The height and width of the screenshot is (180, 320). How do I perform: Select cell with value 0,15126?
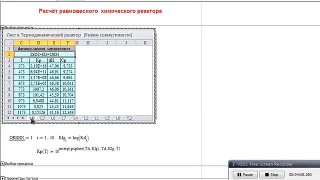(38, 112)
